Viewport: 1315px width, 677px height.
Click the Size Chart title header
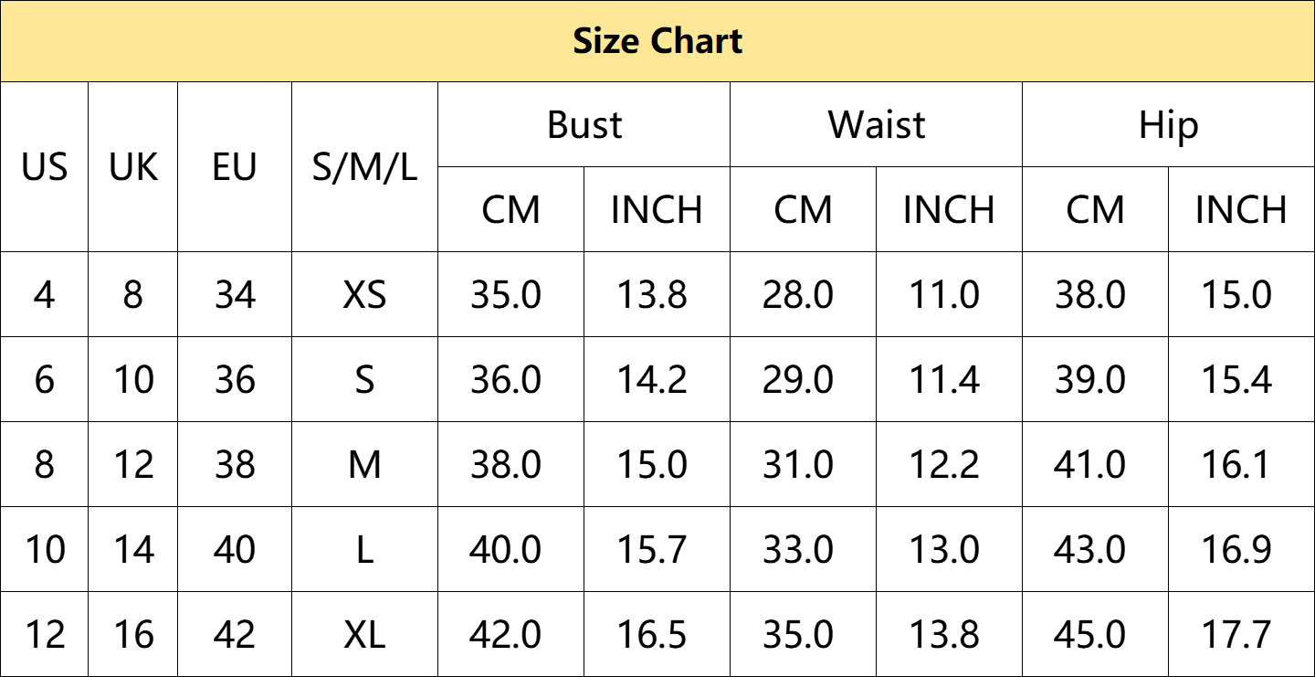coord(657,41)
